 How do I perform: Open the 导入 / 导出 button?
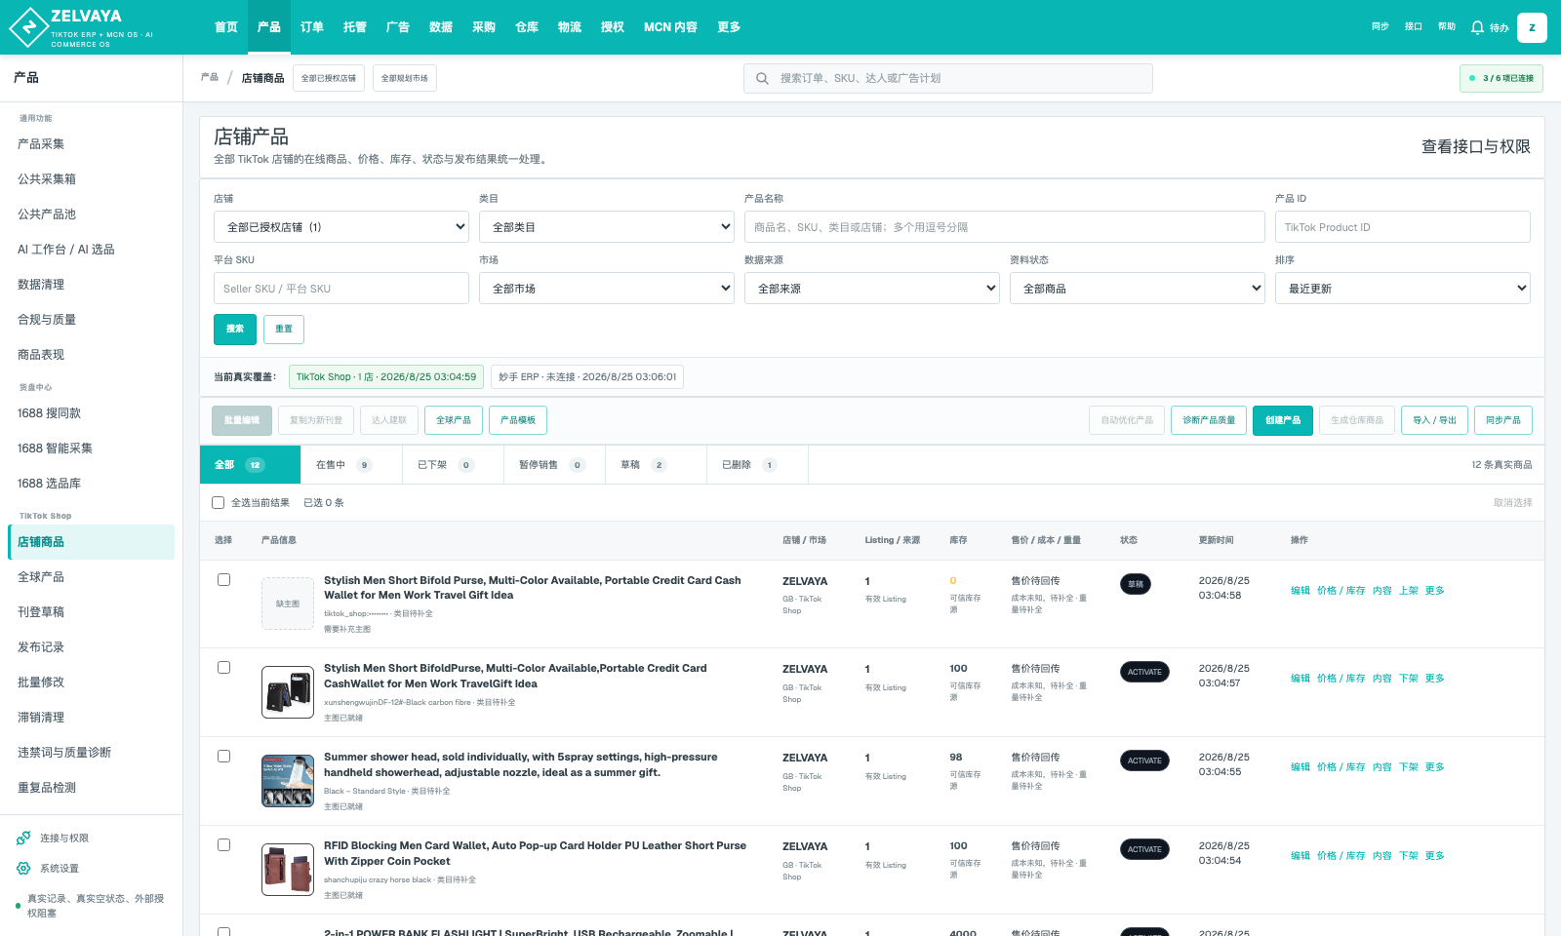point(1434,420)
